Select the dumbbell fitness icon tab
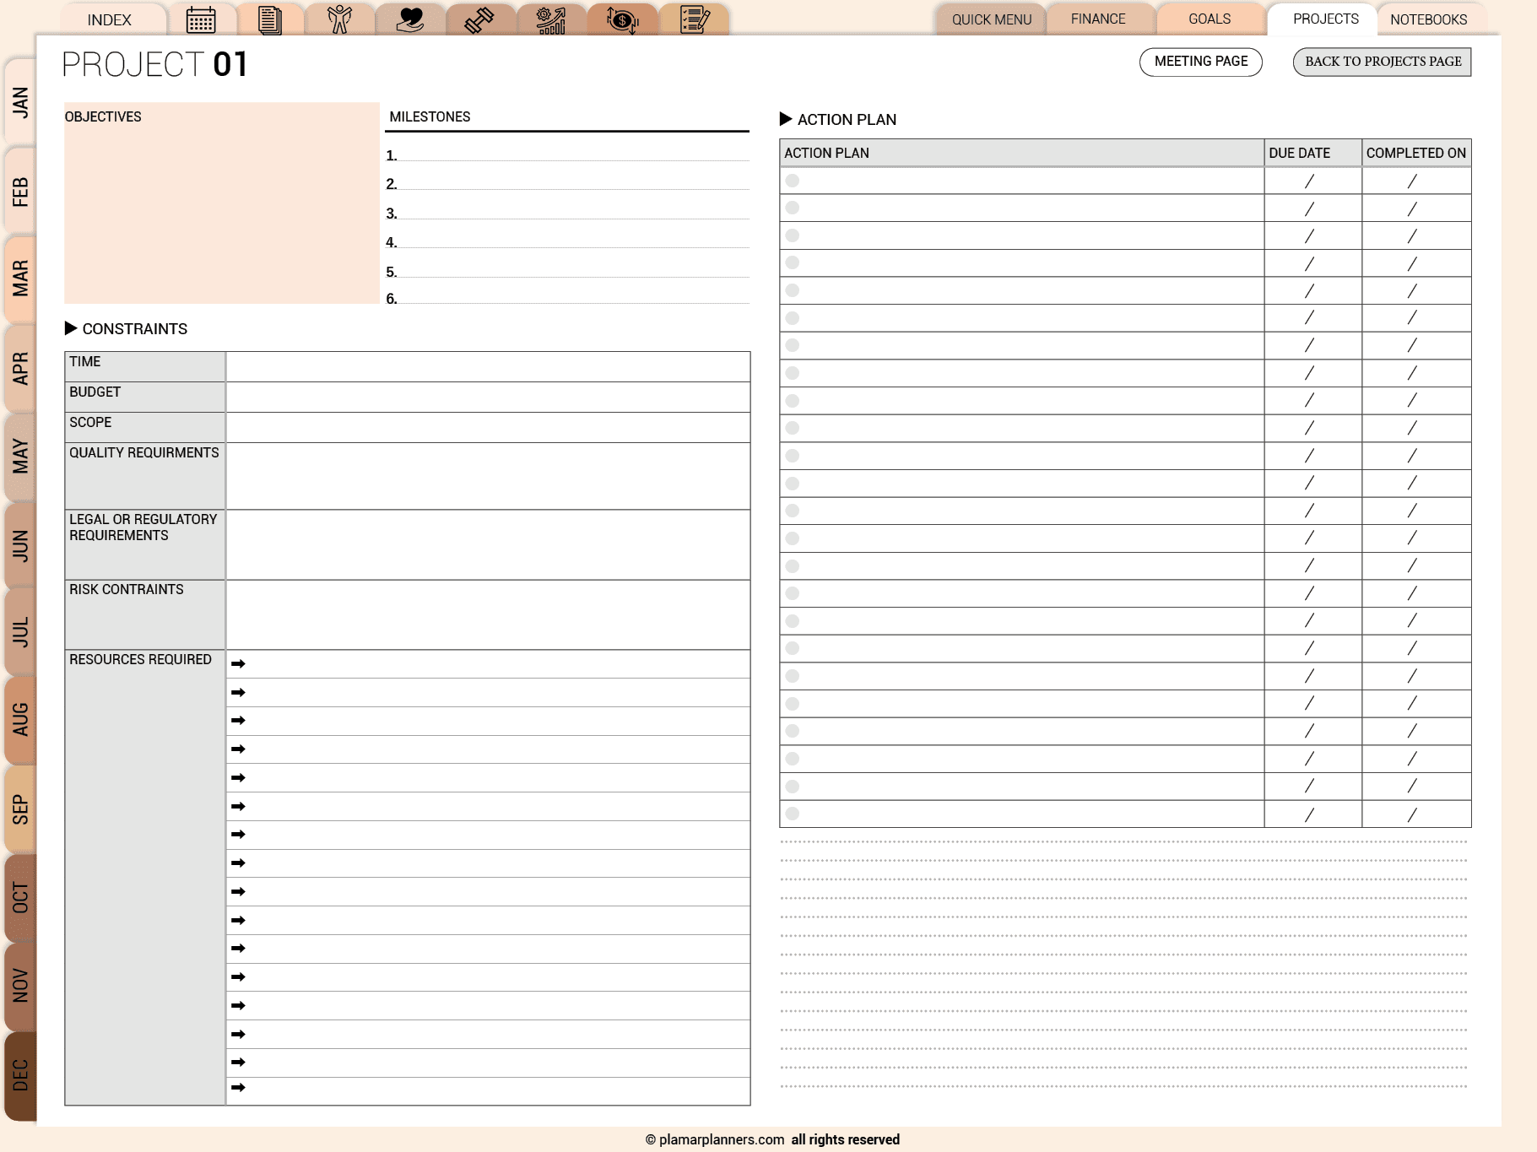The height and width of the screenshot is (1152, 1537). tap(479, 19)
